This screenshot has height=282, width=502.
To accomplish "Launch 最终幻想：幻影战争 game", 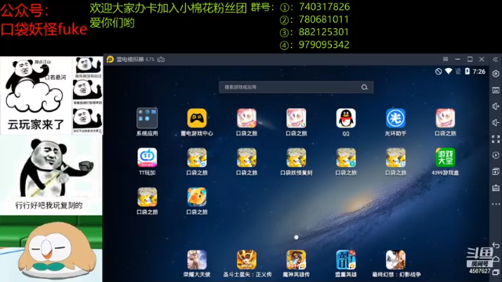I will tap(395, 260).
